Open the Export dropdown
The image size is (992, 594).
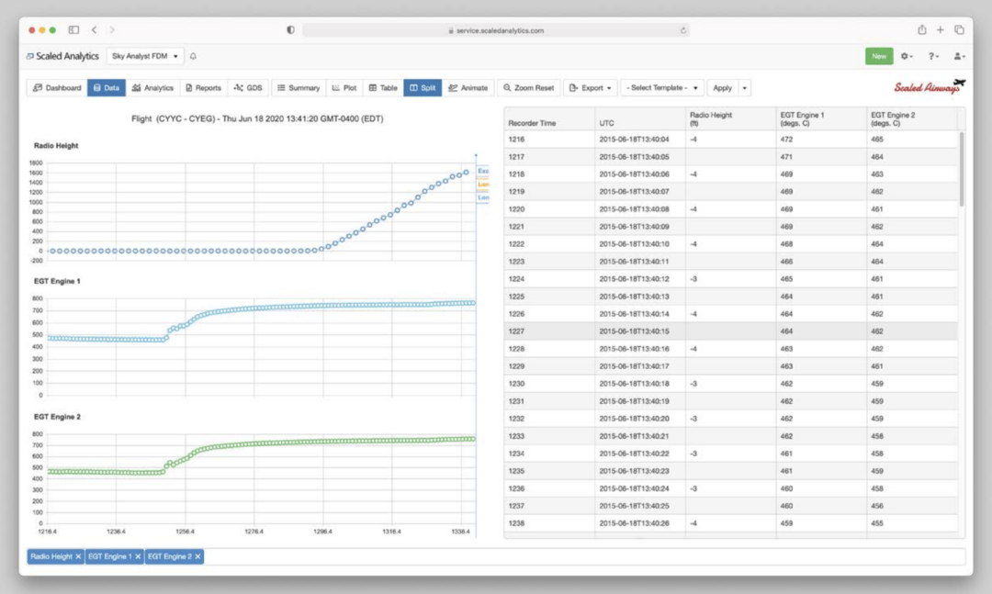click(588, 87)
